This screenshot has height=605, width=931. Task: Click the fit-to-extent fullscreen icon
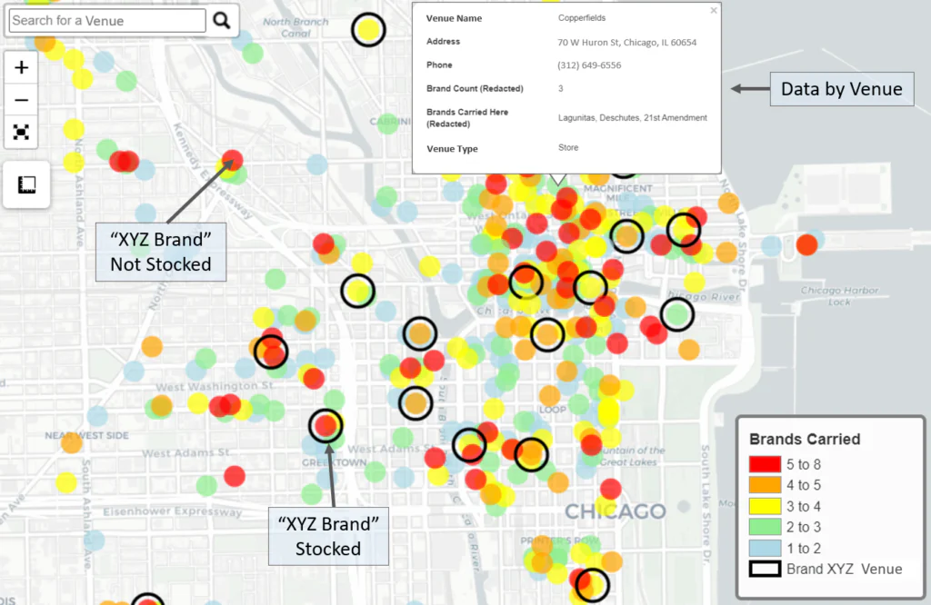(x=22, y=132)
